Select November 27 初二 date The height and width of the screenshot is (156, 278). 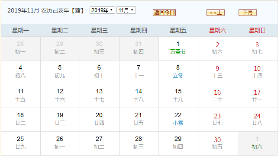(99, 143)
